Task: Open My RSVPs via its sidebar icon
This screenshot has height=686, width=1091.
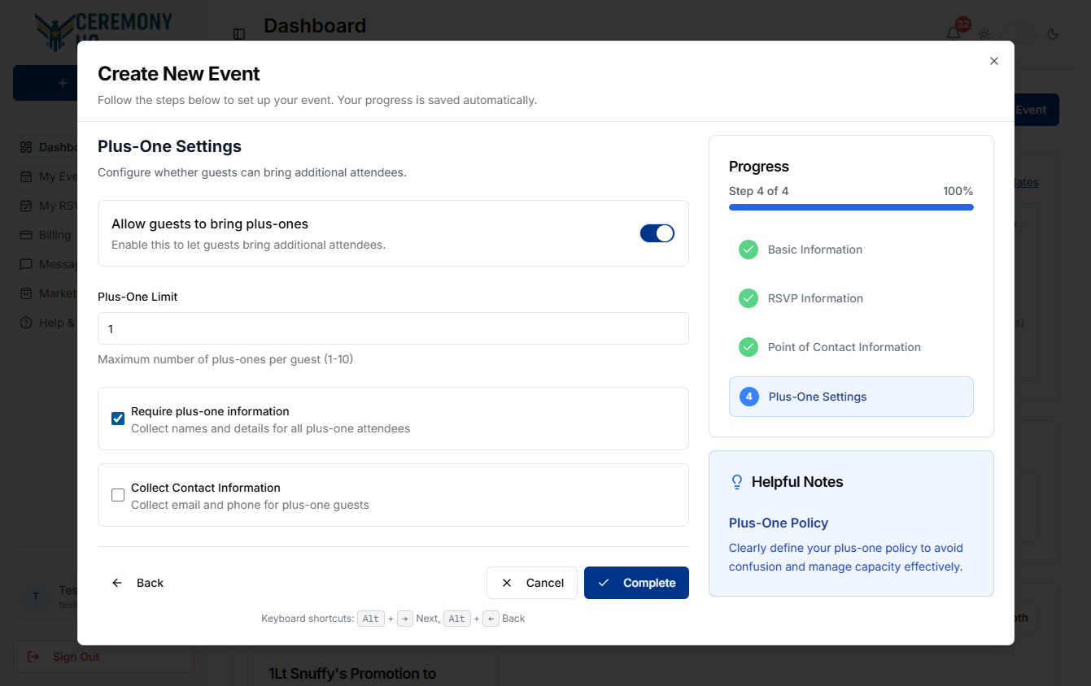Action: pos(25,206)
